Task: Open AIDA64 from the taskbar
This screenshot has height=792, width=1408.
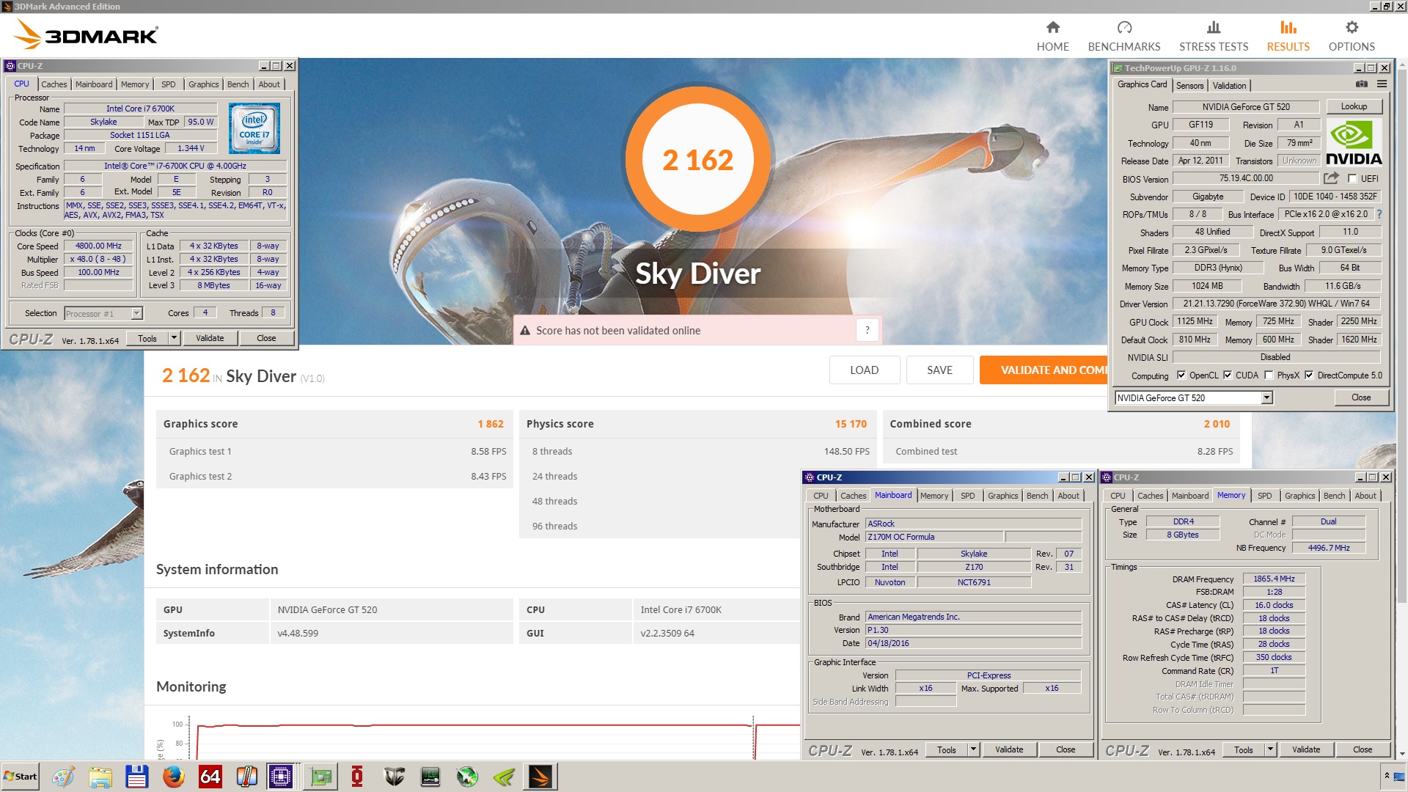Action: click(x=210, y=777)
